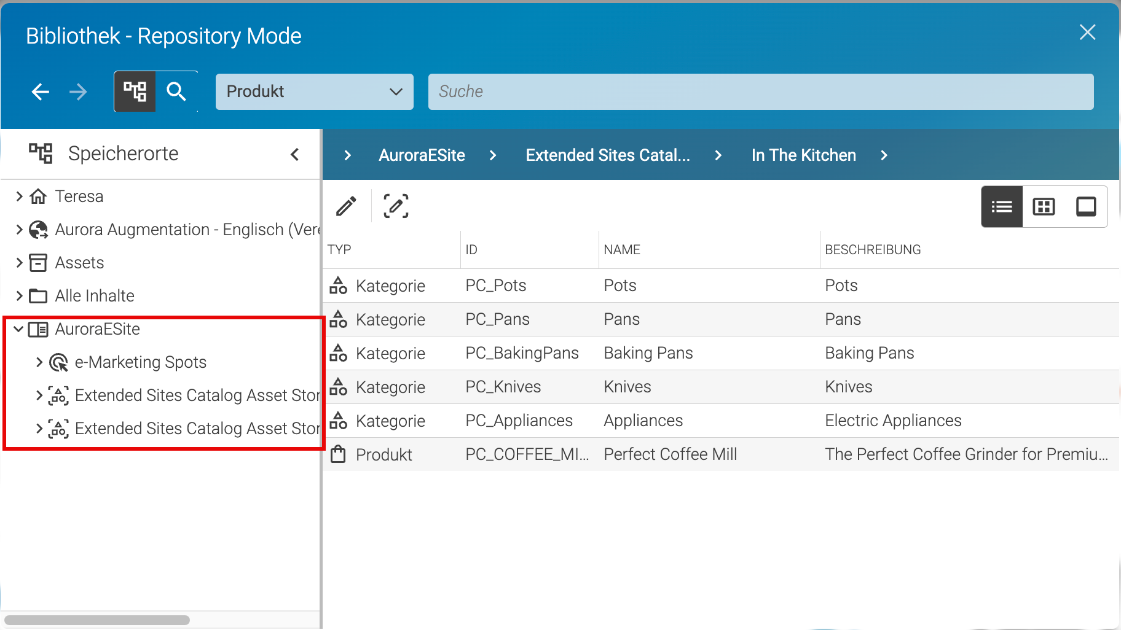The width and height of the screenshot is (1121, 630).
Task: Click The Perfect Coffee Grinder description
Action: pos(966,454)
